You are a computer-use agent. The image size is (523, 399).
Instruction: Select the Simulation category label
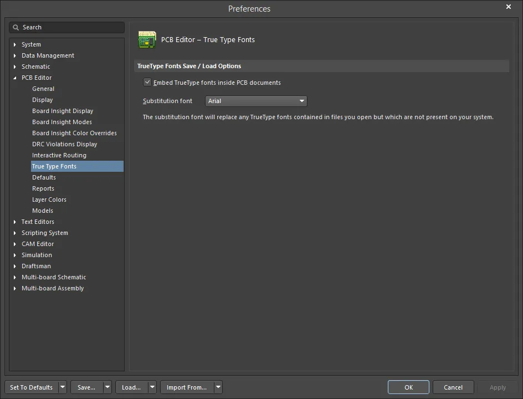(37, 255)
